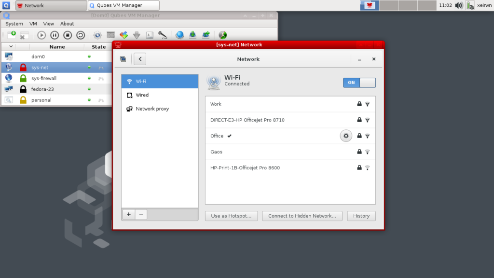Connect to the Work Wi-Fi network
This screenshot has width=494, height=278.
290,104
